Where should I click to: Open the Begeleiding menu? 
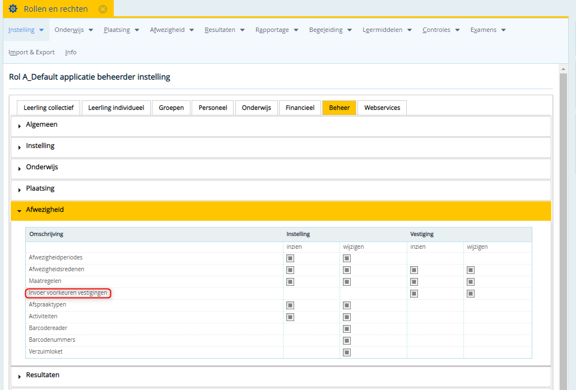coord(331,30)
